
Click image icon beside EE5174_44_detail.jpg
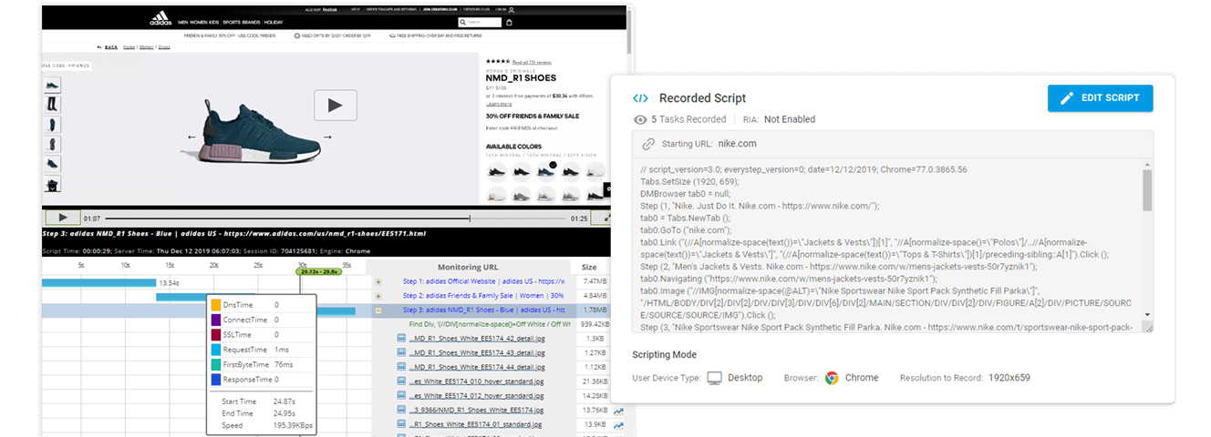click(x=401, y=367)
